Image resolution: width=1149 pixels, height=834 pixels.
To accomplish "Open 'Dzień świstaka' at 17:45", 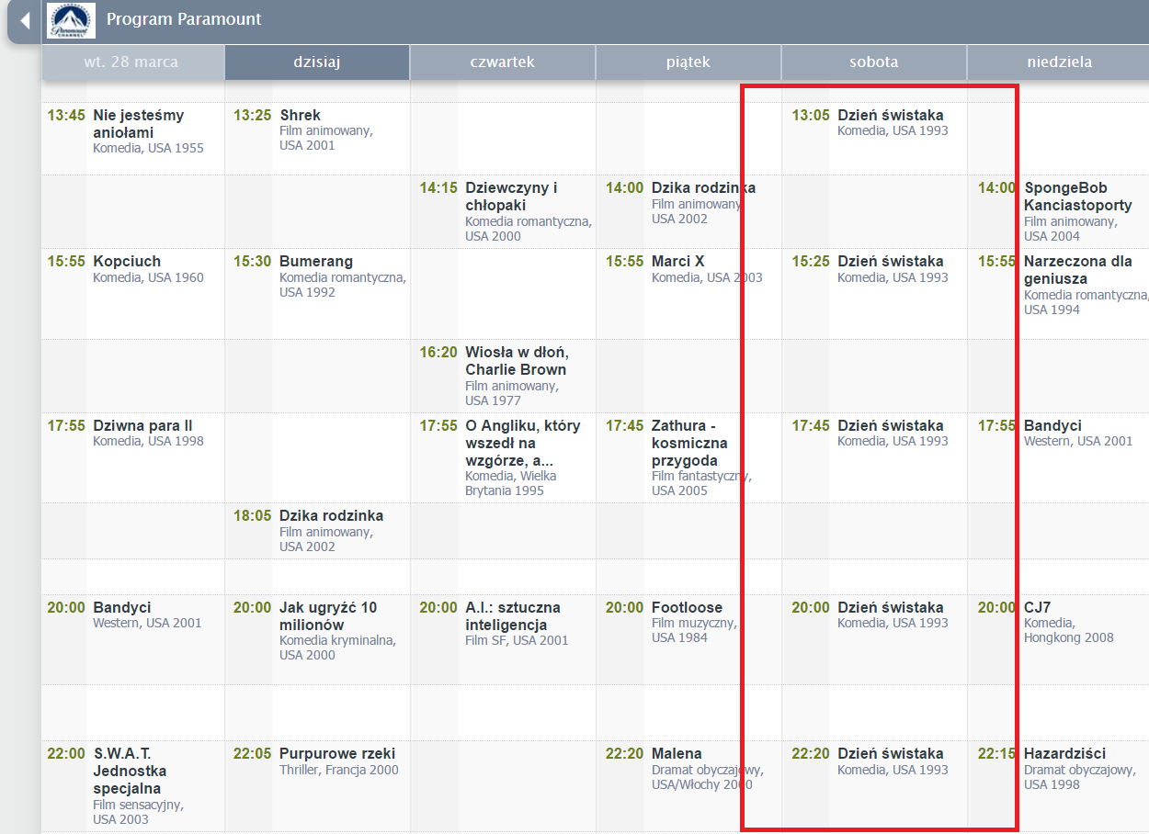I will click(x=891, y=425).
